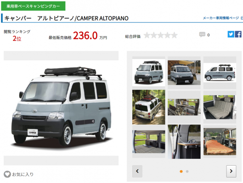This screenshot has height=183, width=243.
Task: Go to previous gallery page arrow
Action: point(137,171)
